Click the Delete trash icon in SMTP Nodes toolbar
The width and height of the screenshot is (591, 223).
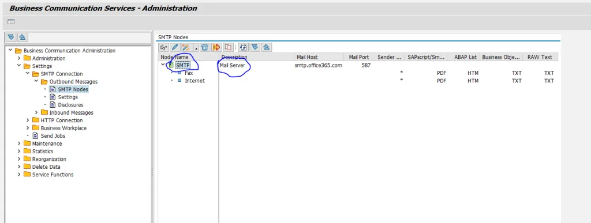coord(205,47)
